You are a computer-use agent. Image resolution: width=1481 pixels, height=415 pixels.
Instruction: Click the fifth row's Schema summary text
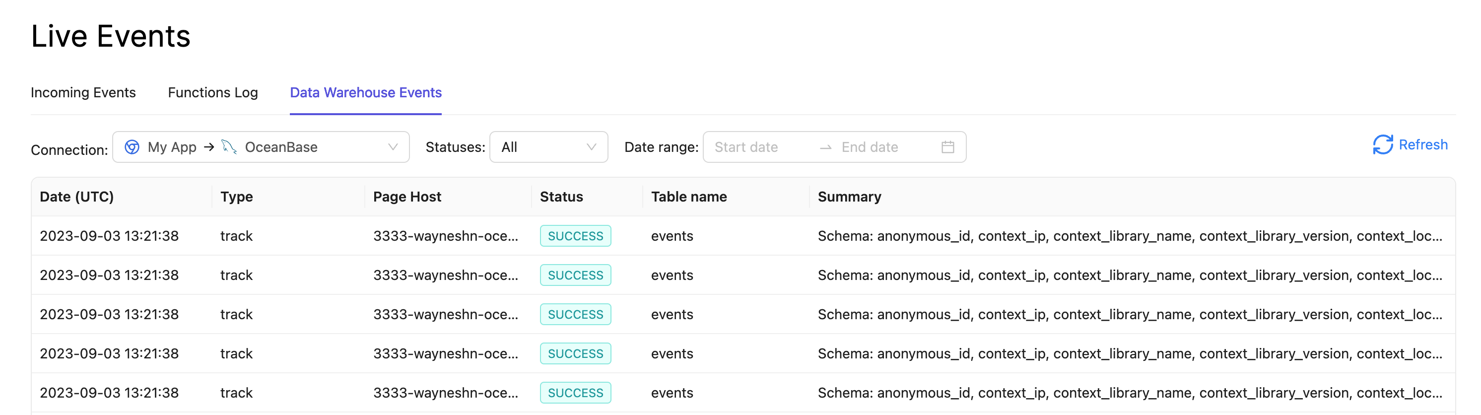point(1130,393)
